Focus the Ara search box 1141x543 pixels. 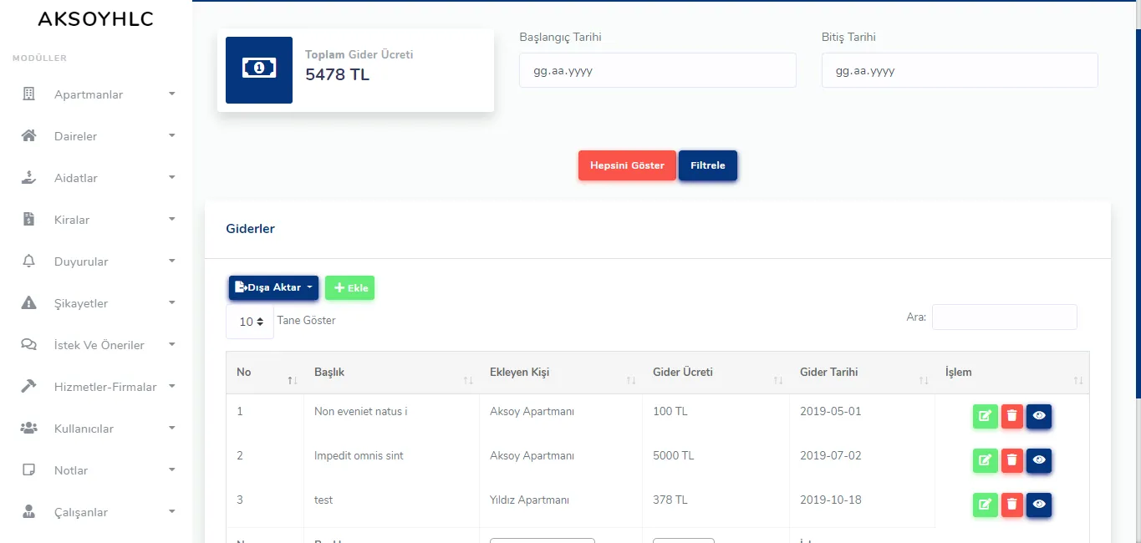1005,317
